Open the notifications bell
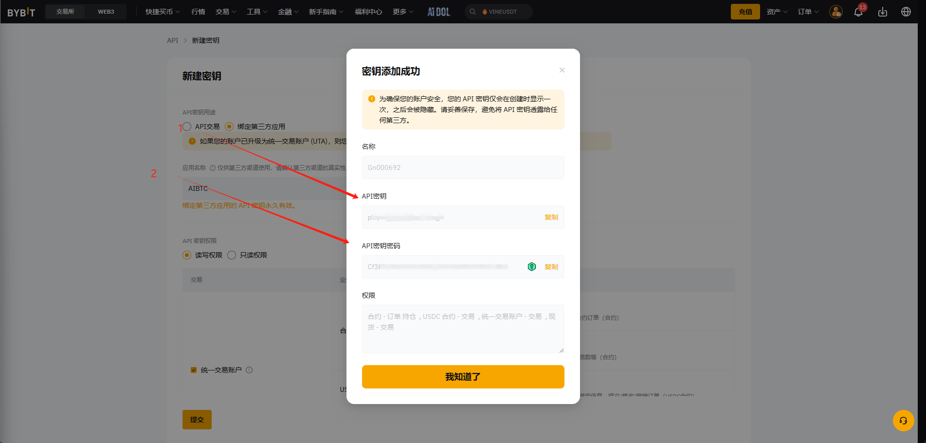This screenshot has width=926, height=443. [858, 12]
